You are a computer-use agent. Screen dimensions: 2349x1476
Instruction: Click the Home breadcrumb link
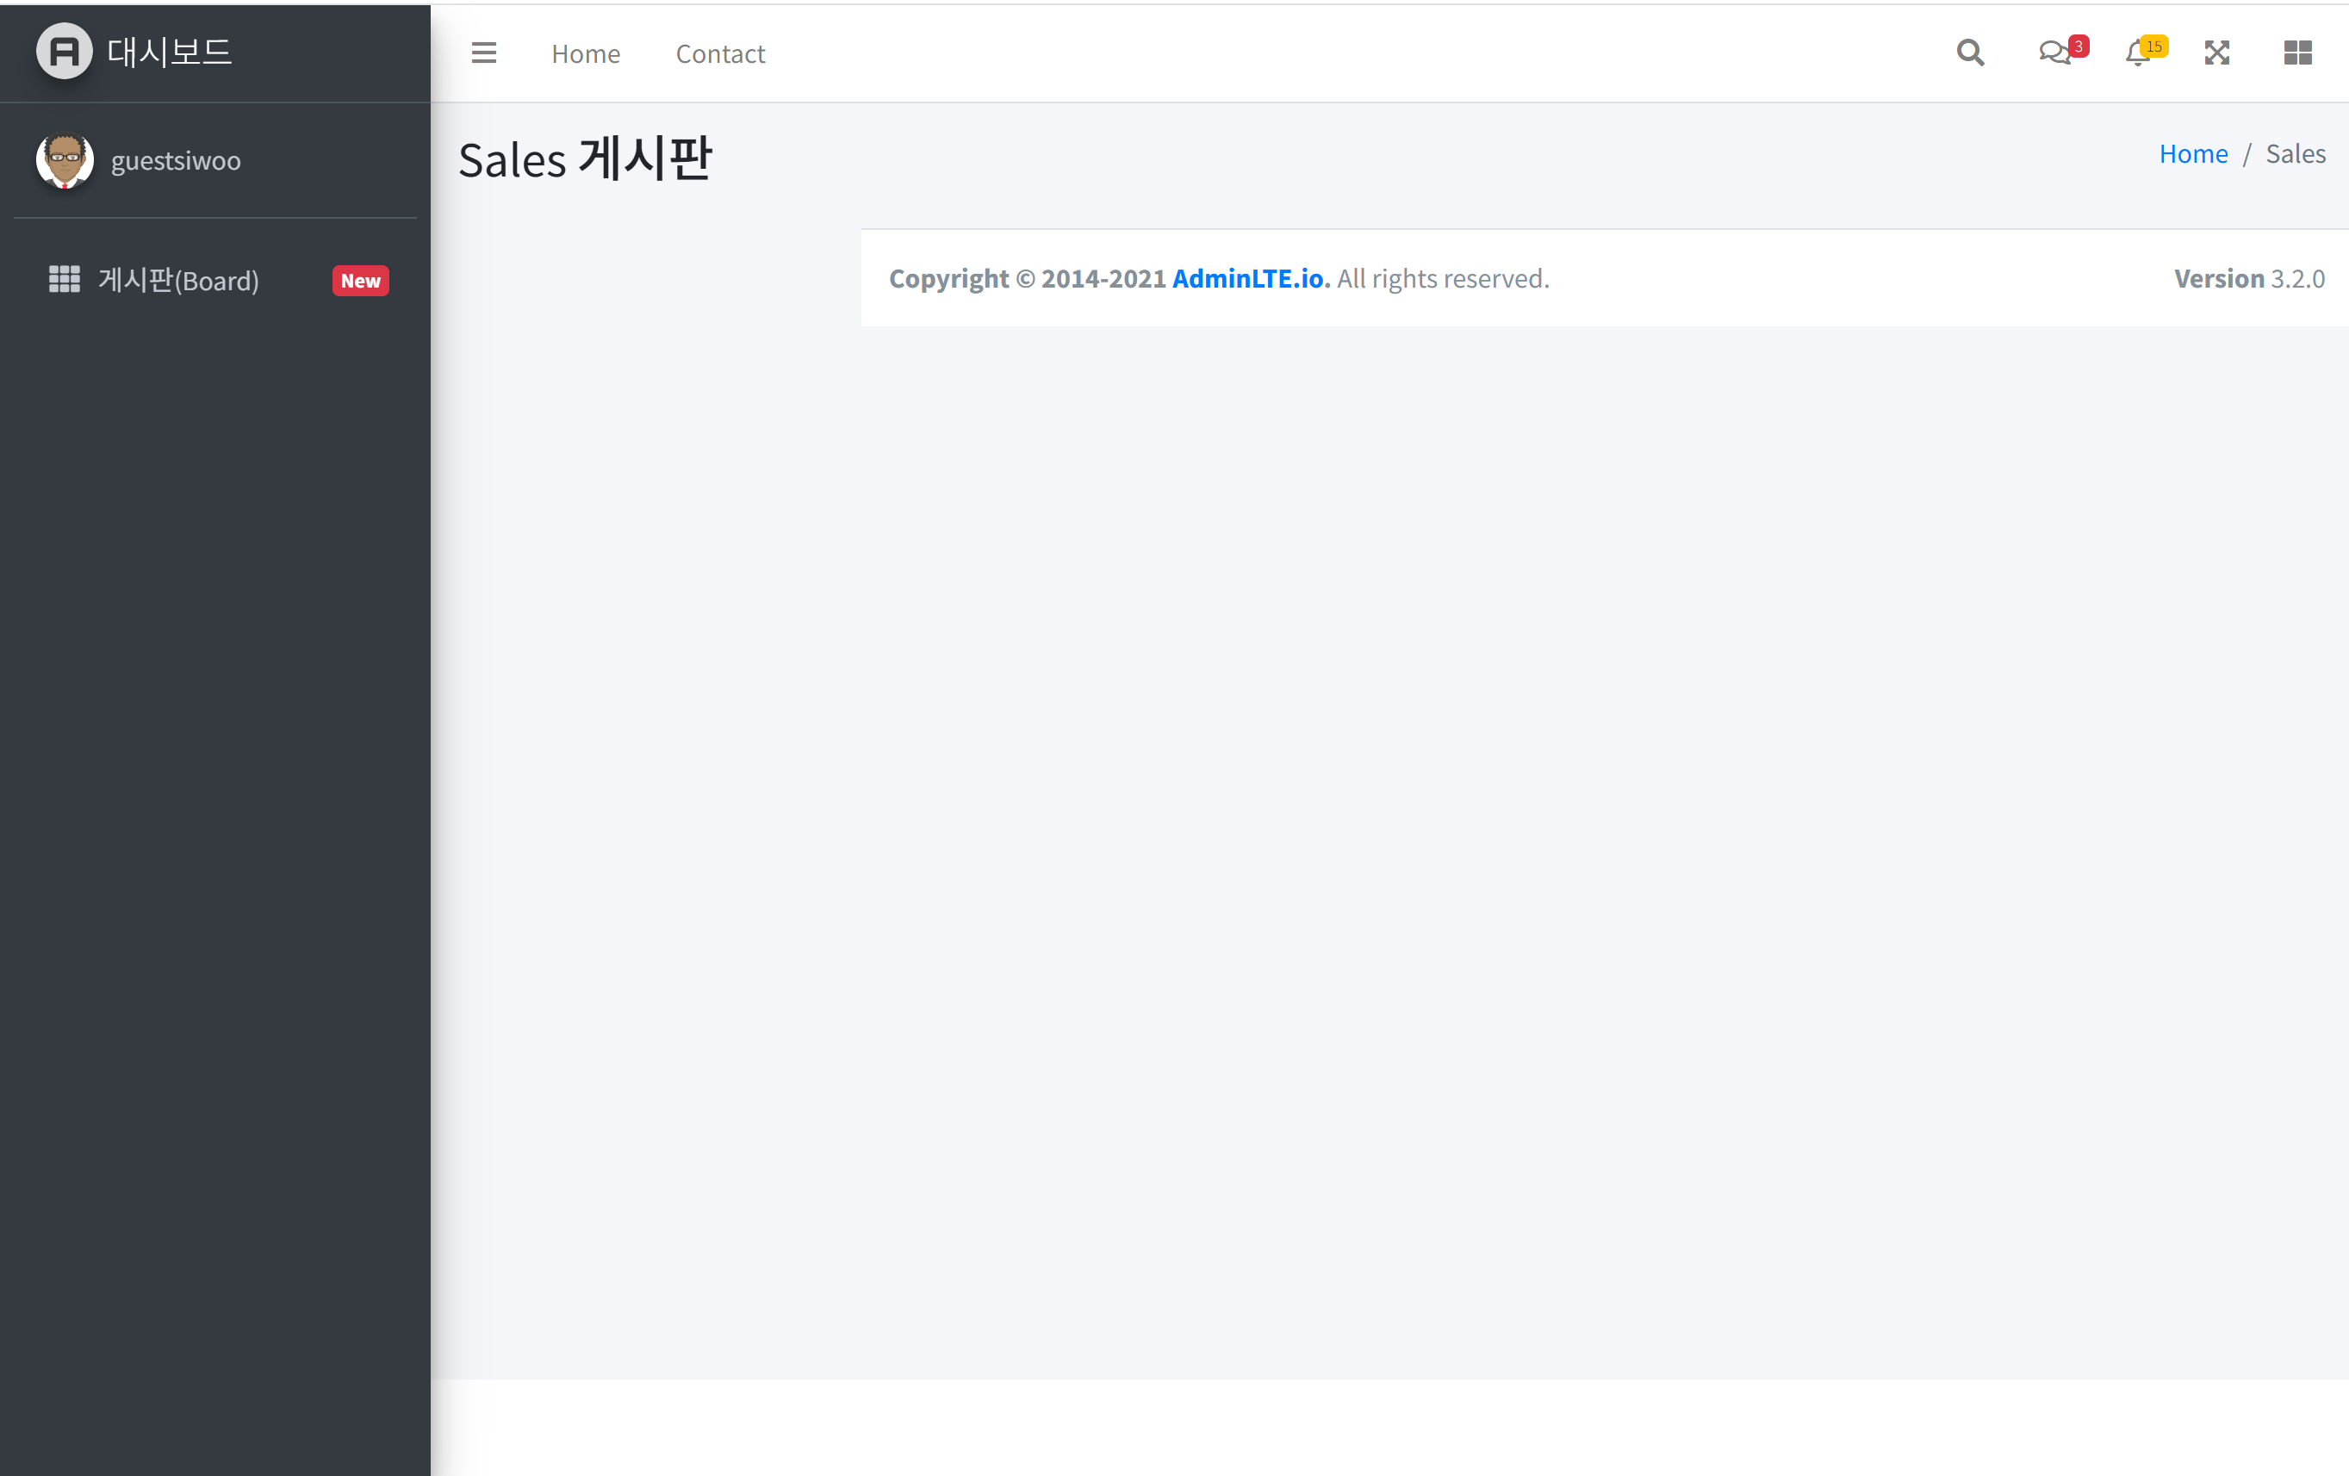2193,154
